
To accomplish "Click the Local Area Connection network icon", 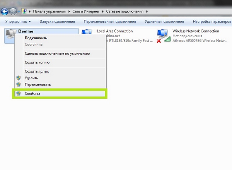I will click(x=87, y=32).
